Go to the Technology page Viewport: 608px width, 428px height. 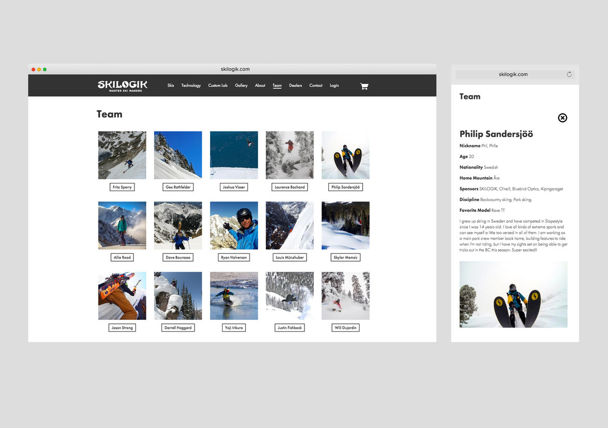(191, 85)
